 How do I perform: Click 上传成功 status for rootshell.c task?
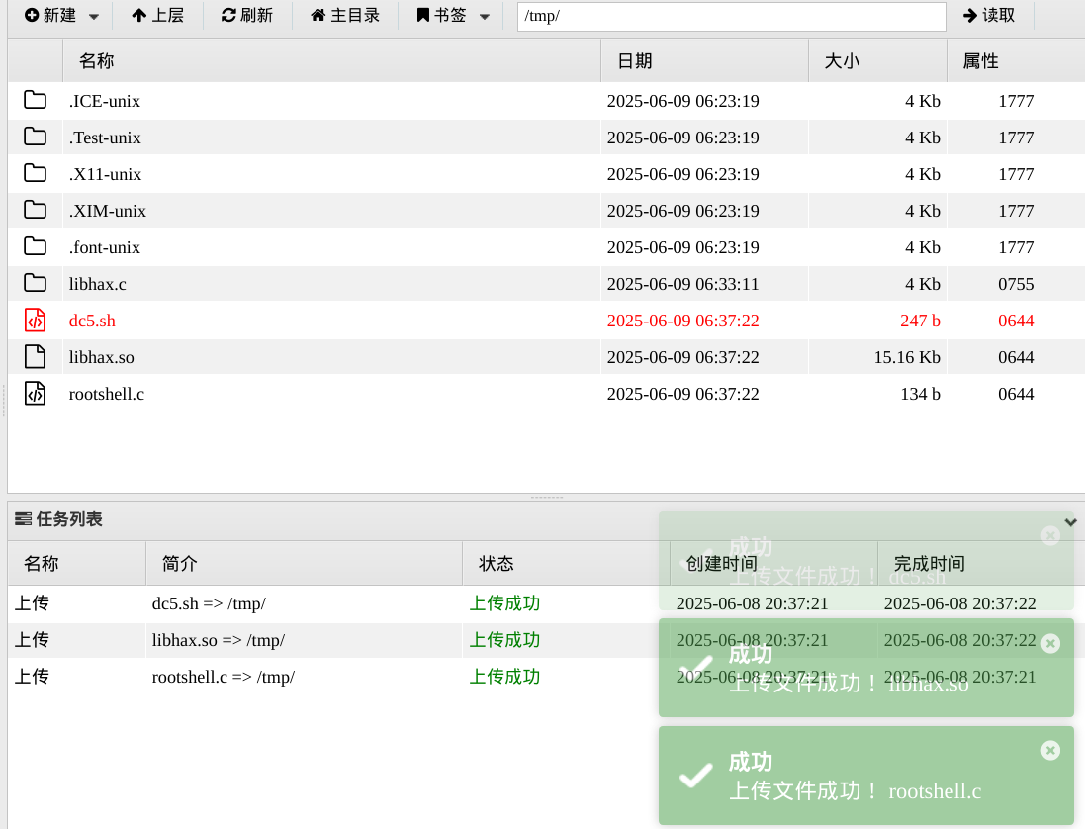[x=505, y=677]
